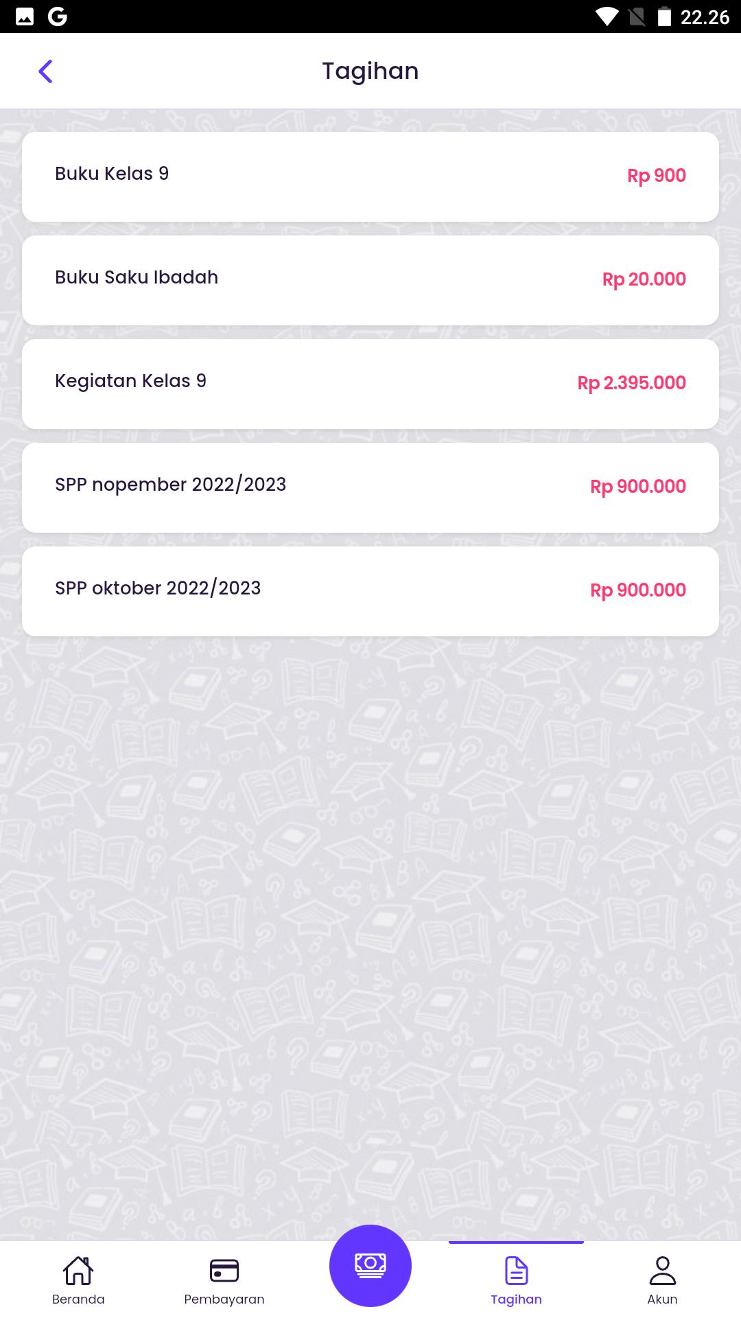Tap the central purple cash button

pyautogui.click(x=370, y=1265)
